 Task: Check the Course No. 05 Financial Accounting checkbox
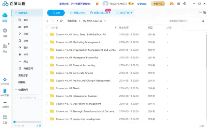(47, 65)
